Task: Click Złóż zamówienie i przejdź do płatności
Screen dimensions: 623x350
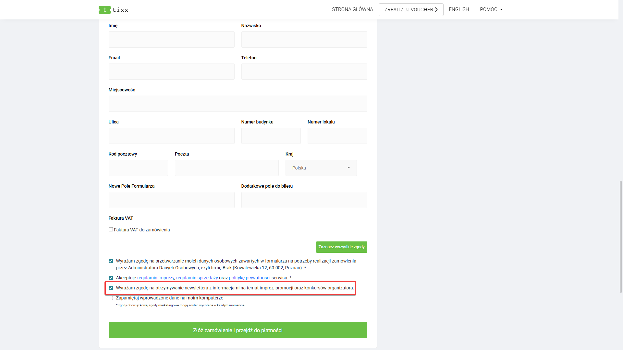Action: click(238, 330)
